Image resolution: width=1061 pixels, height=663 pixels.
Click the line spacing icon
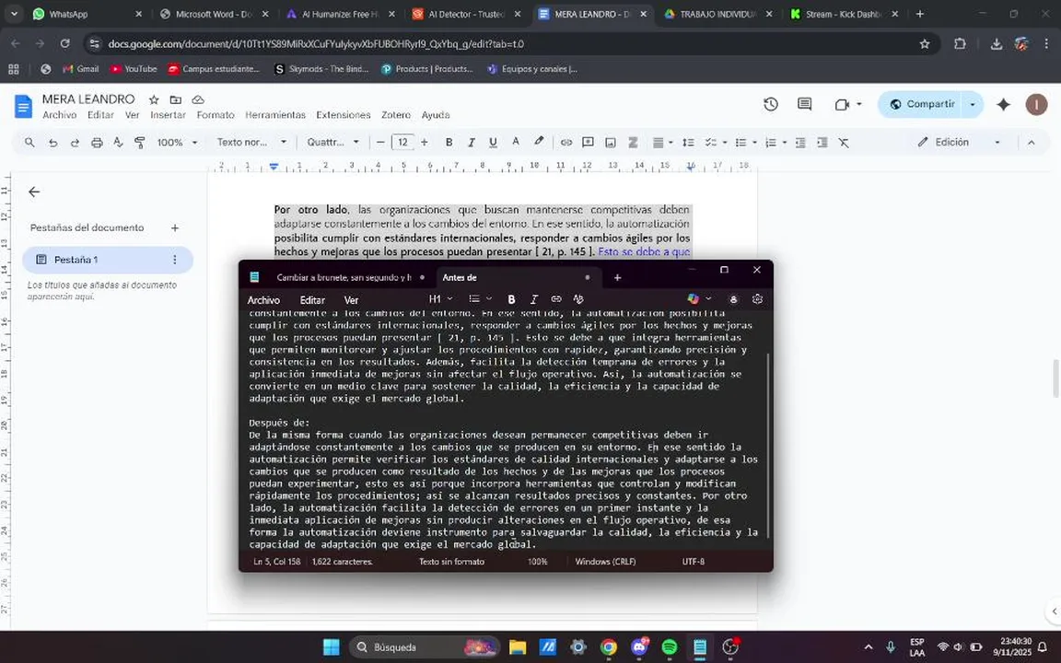(x=688, y=143)
